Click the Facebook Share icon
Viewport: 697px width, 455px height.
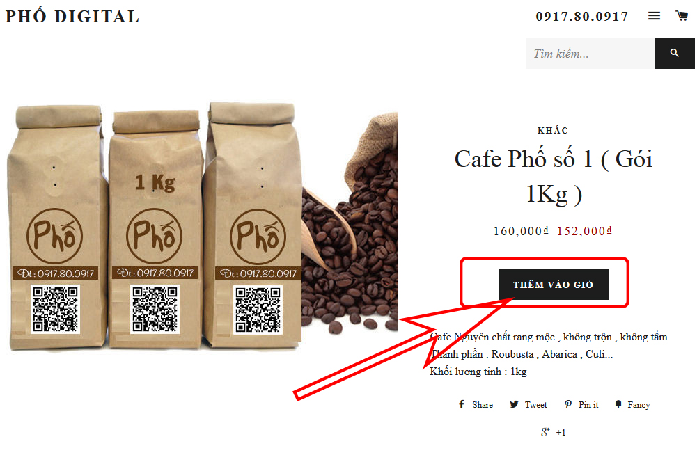(462, 404)
